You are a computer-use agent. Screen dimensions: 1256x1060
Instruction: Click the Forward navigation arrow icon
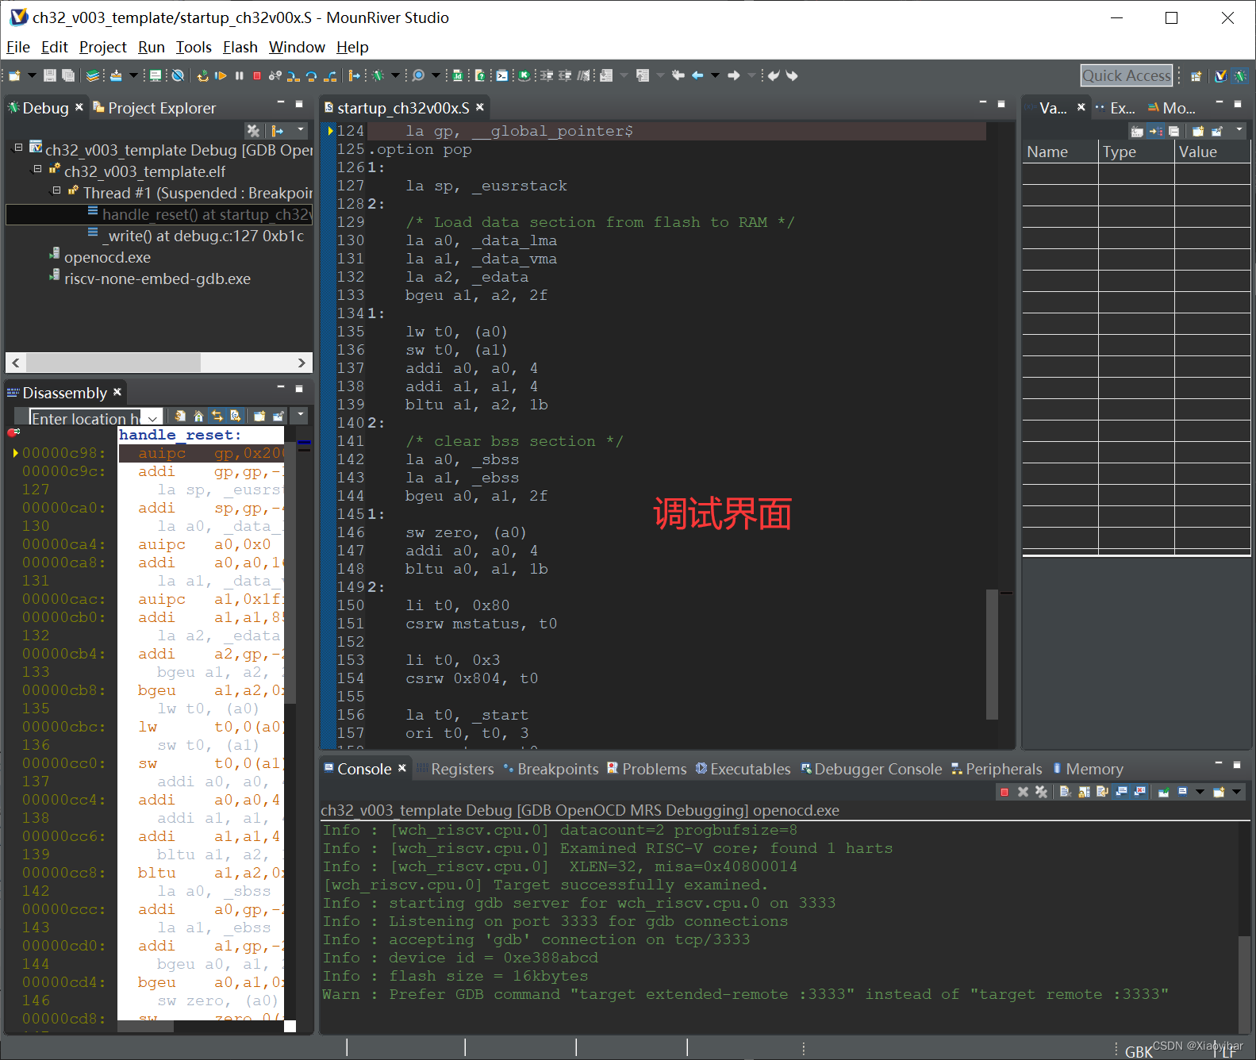[x=733, y=75]
